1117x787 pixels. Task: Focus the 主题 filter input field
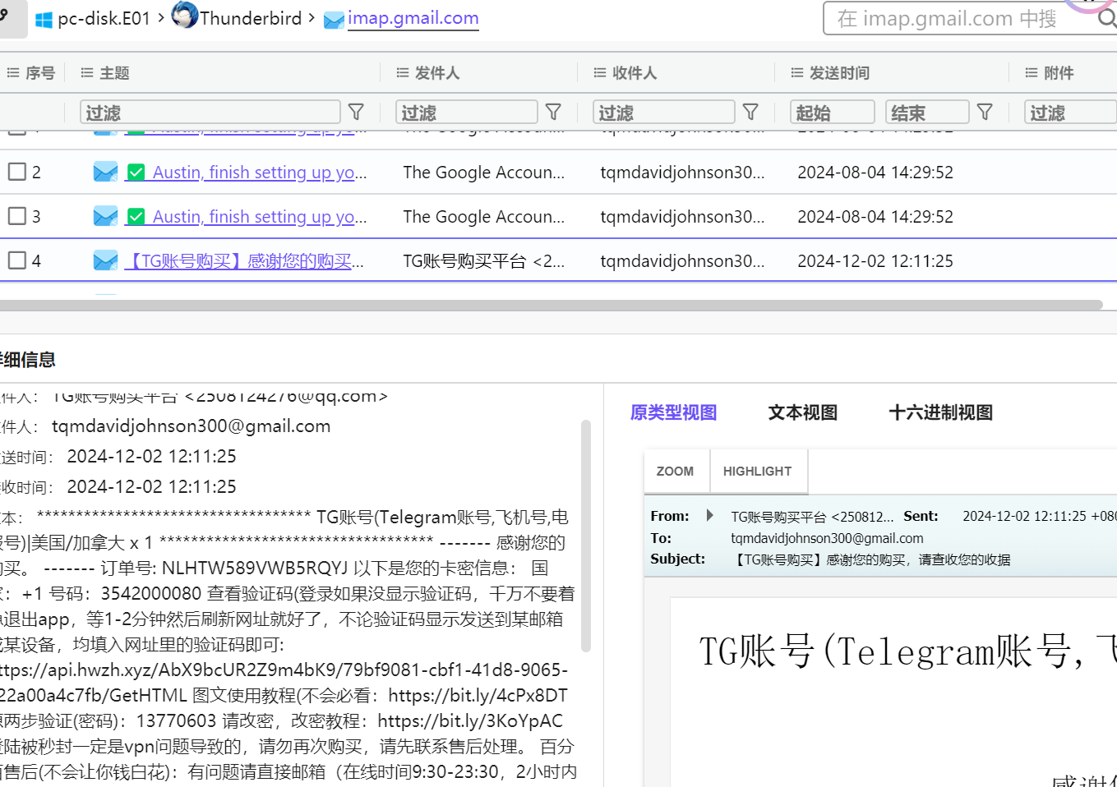tap(210, 112)
